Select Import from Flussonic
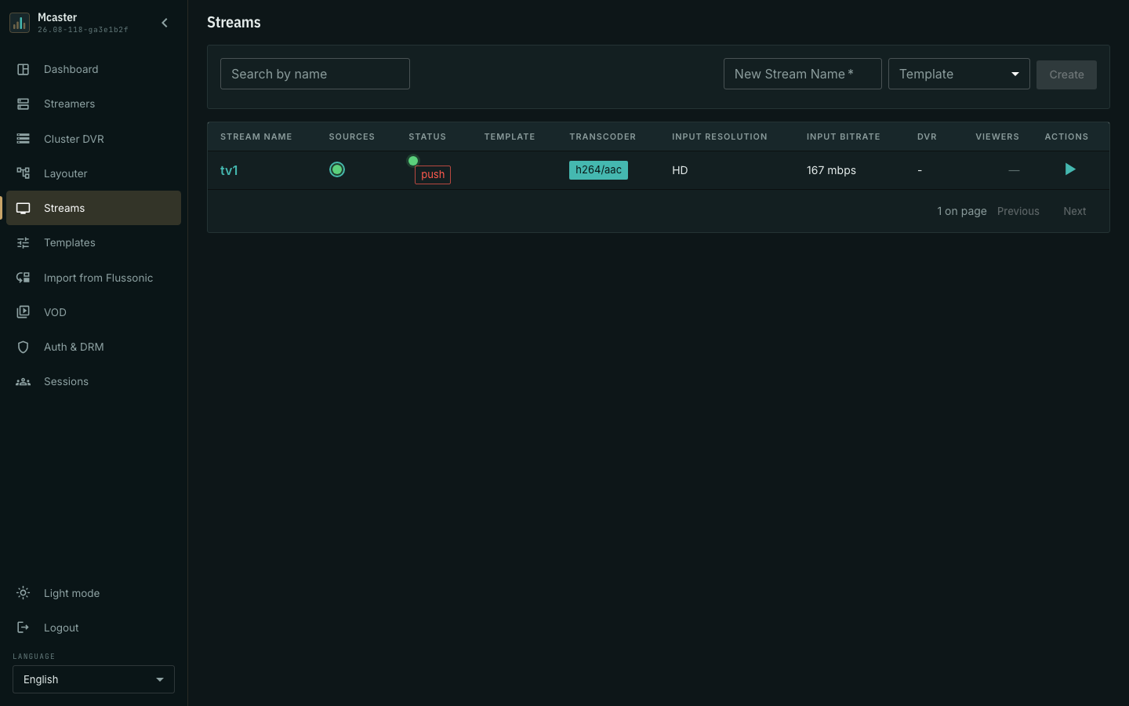Image resolution: width=1129 pixels, height=706 pixels. click(x=93, y=278)
